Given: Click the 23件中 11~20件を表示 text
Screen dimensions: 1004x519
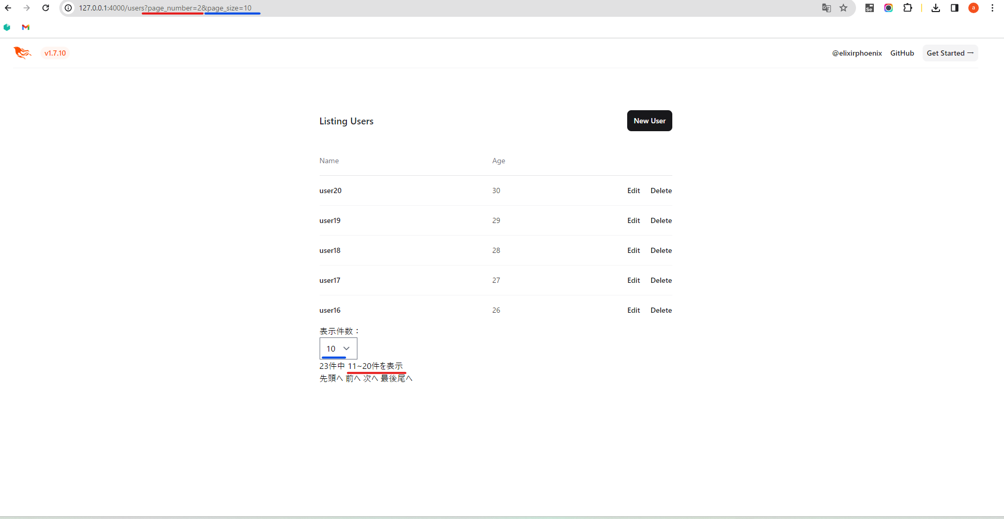Looking at the screenshot, I should tap(361, 366).
